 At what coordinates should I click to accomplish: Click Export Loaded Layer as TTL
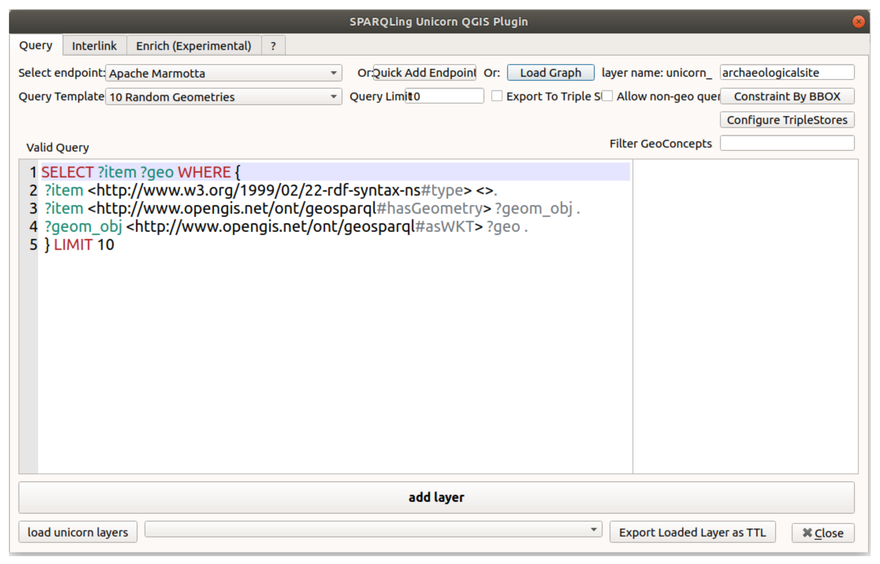tap(692, 532)
